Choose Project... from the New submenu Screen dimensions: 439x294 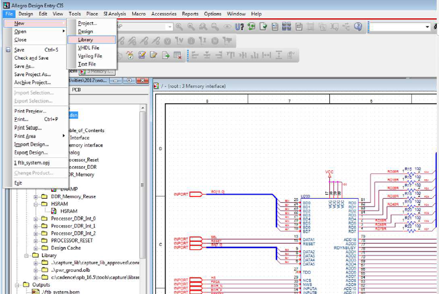(91, 23)
